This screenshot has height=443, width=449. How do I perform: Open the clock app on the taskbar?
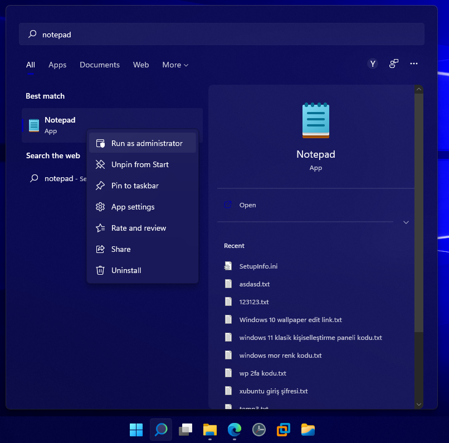(x=259, y=430)
